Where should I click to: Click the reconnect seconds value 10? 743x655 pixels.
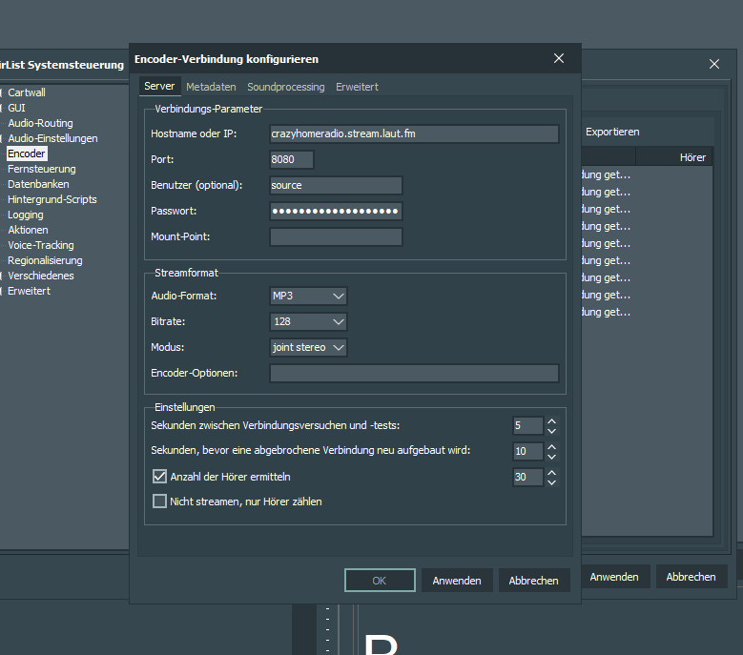point(527,451)
